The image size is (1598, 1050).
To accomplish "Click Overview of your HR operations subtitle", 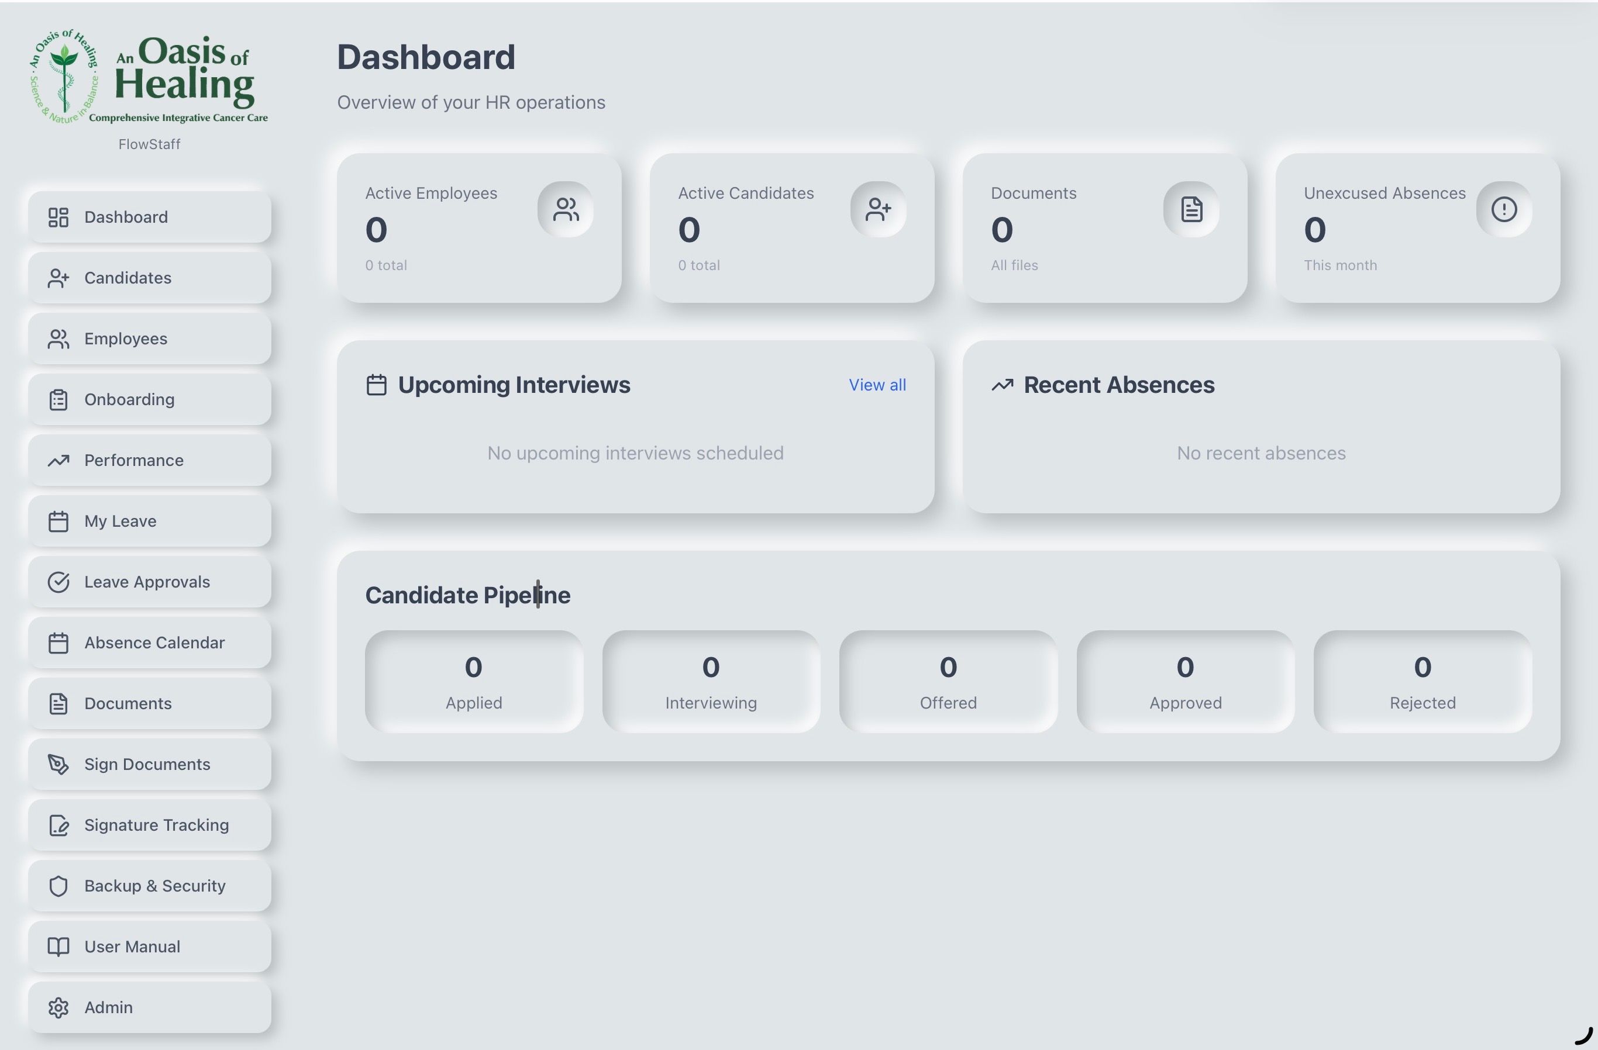I will 471,103.
